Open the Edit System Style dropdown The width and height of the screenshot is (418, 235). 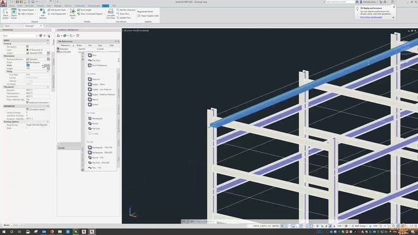click(57, 10)
